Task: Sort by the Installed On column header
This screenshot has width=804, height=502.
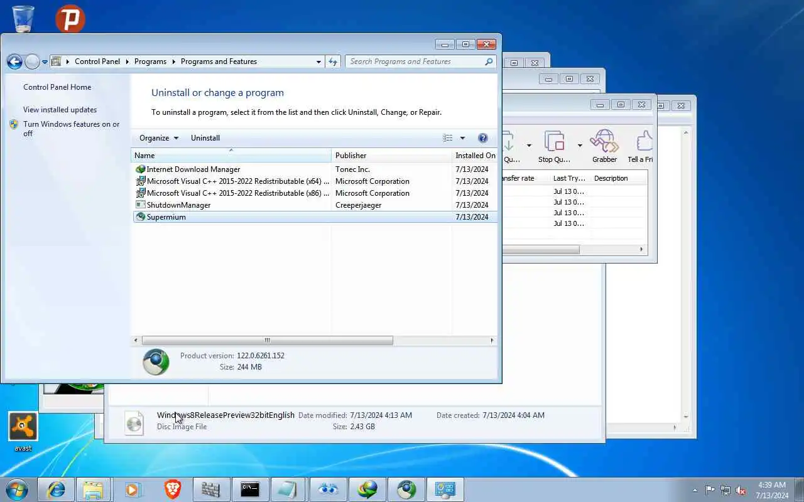Action: [x=475, y=155]
